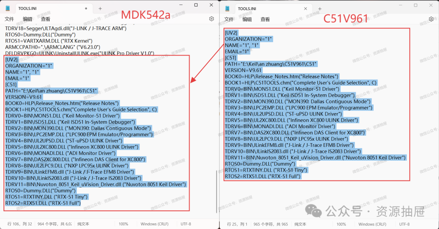Open 查看 menu in right Notepad window
Image resolution: width=439 pixels, height=229 pixels.
[265, 20]
